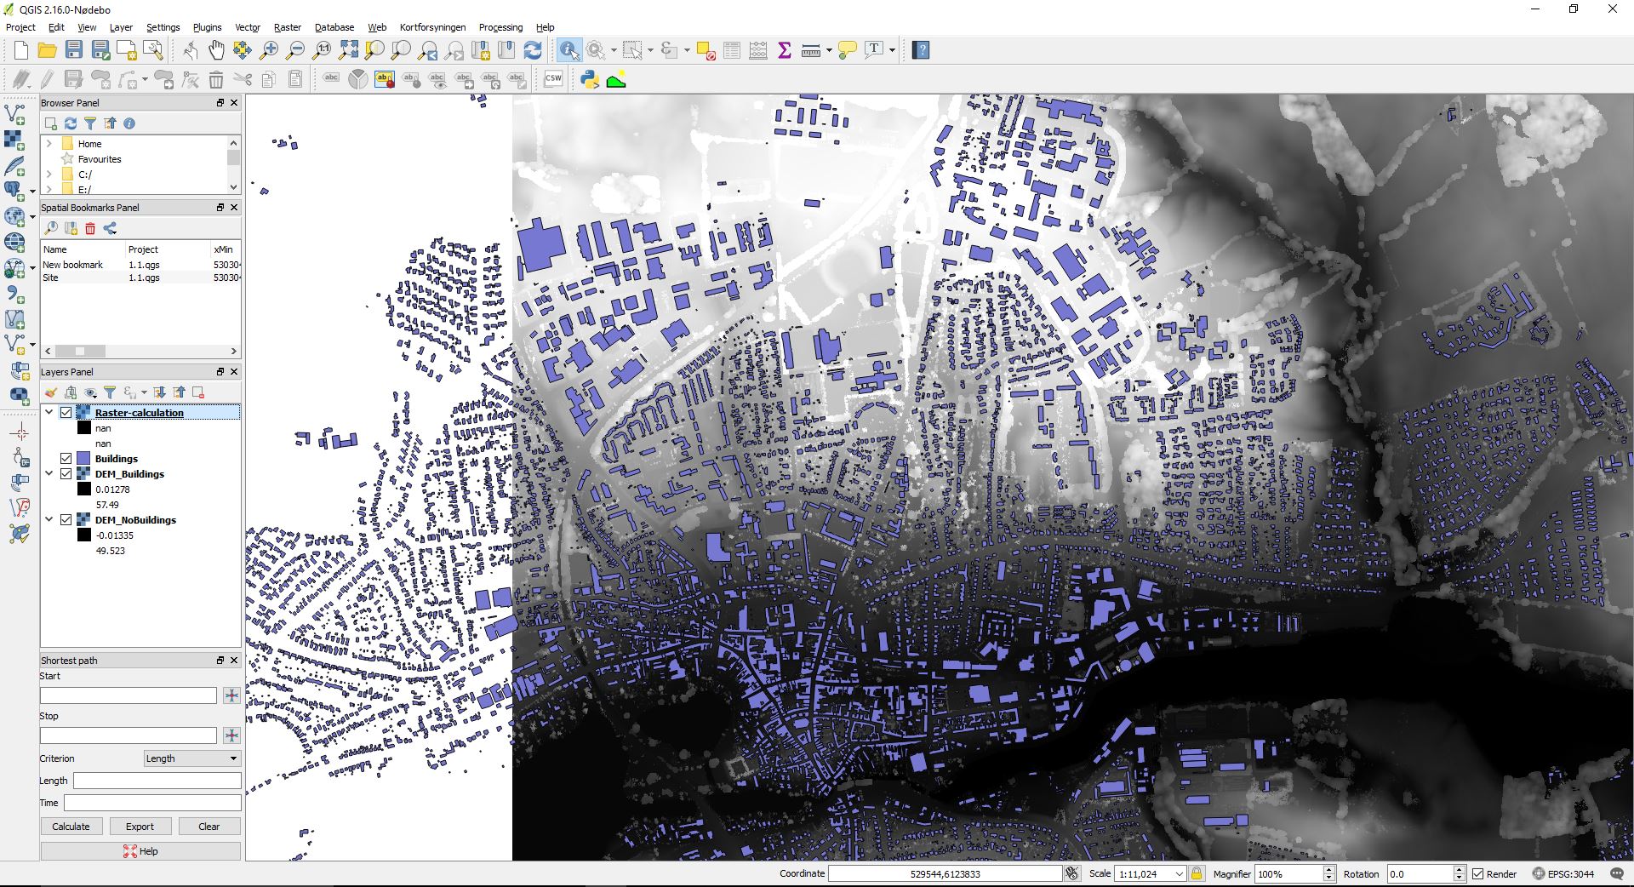Open the Help question mark icon
This screenshot has width=1634, height=887.
click(921, 50)
